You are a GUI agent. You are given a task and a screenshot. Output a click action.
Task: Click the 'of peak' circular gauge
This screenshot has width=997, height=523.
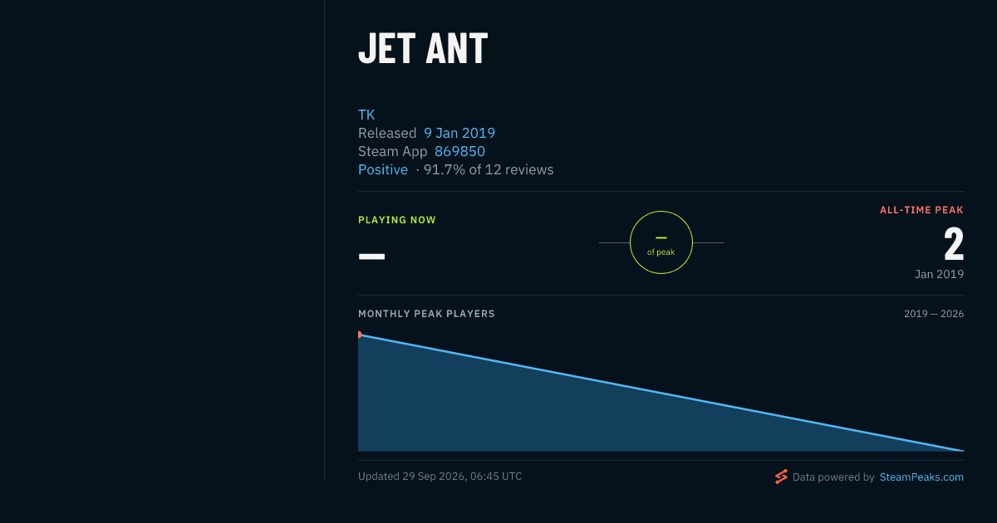coord(661,242)
